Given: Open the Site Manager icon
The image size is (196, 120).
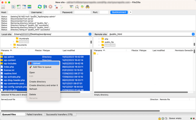Looking at the screenshot, I should pos(3,7).
